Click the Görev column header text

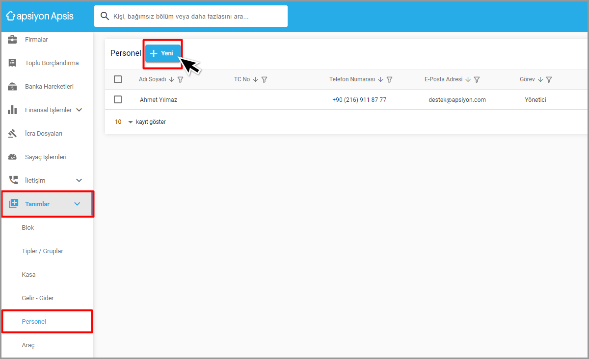point(527,79)
